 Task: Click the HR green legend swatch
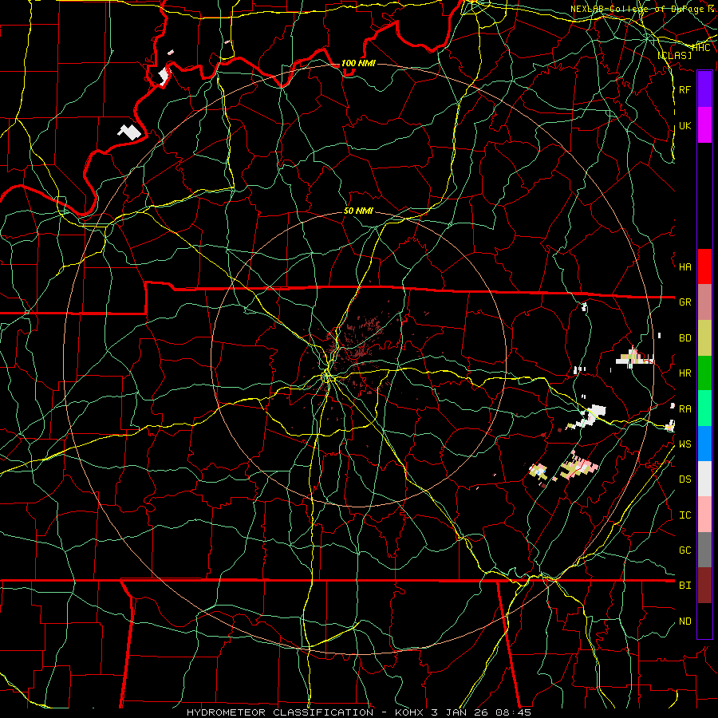click(704, 373)
